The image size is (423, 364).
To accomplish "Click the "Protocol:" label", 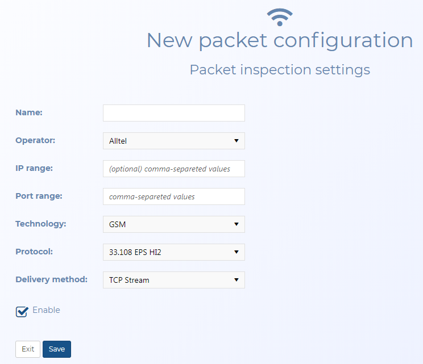I will click(x=34, y=252).
